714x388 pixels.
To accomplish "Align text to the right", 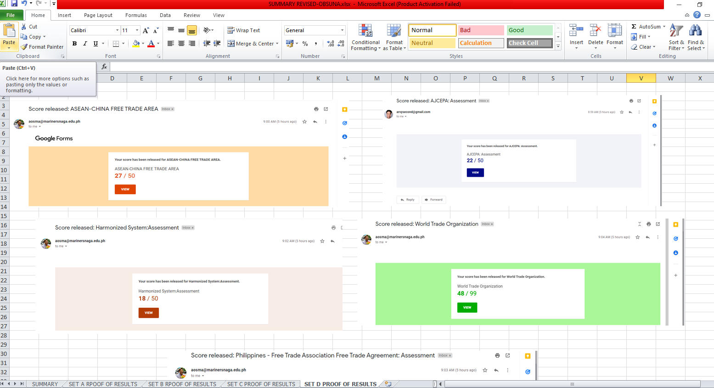I will [192, 44].
